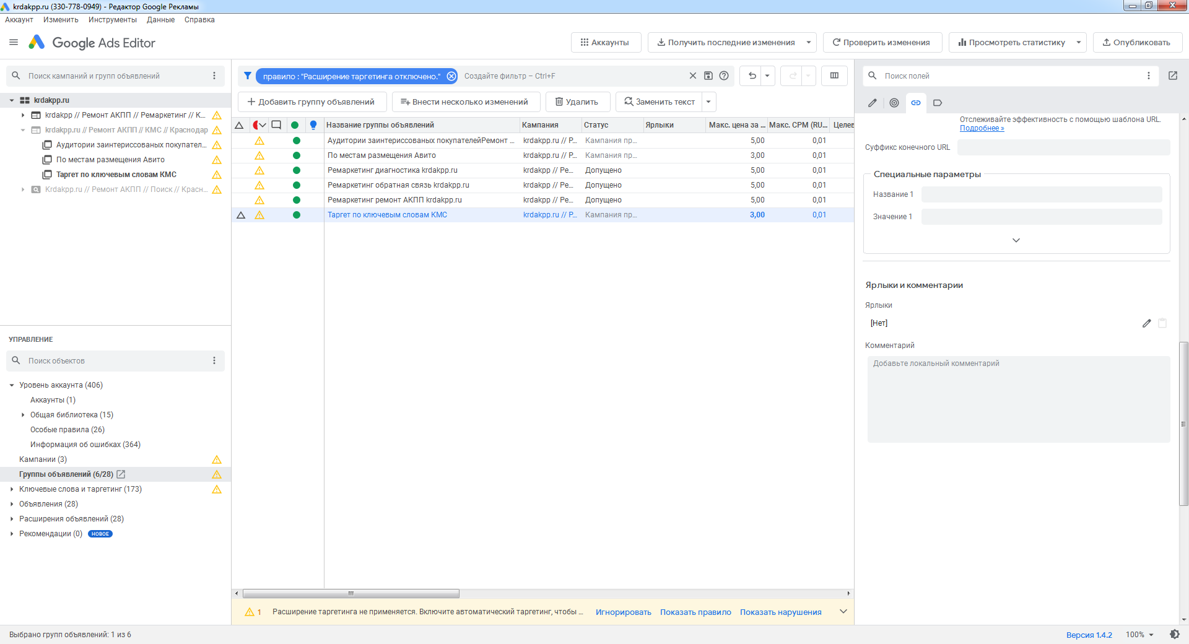The height and width of the screenshot is (644, 1189).
Task: Open Инструменты menu
Action: (x=113, y=20)
